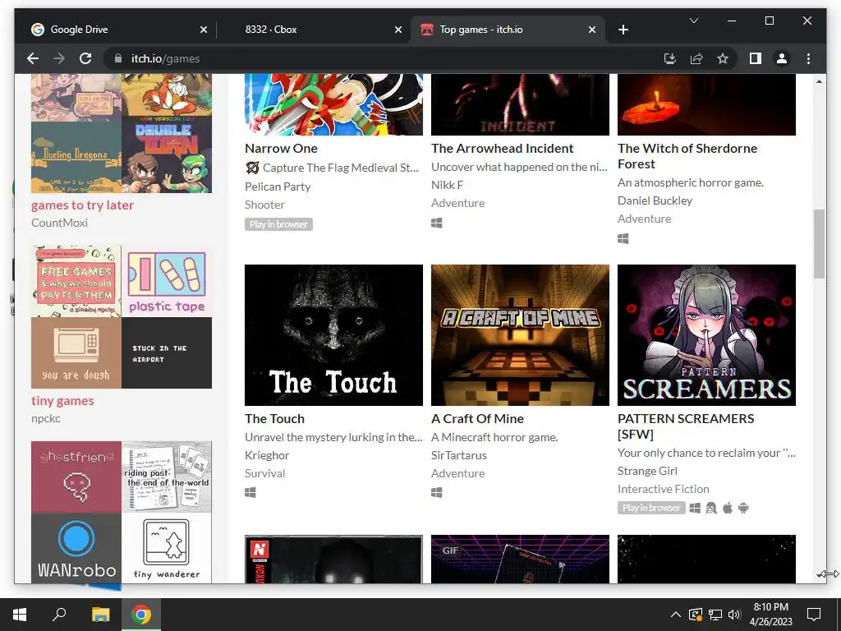Close the 8332 Cbox tab
The width and height of the screenshot is (841, 631).
pos(398,30)
